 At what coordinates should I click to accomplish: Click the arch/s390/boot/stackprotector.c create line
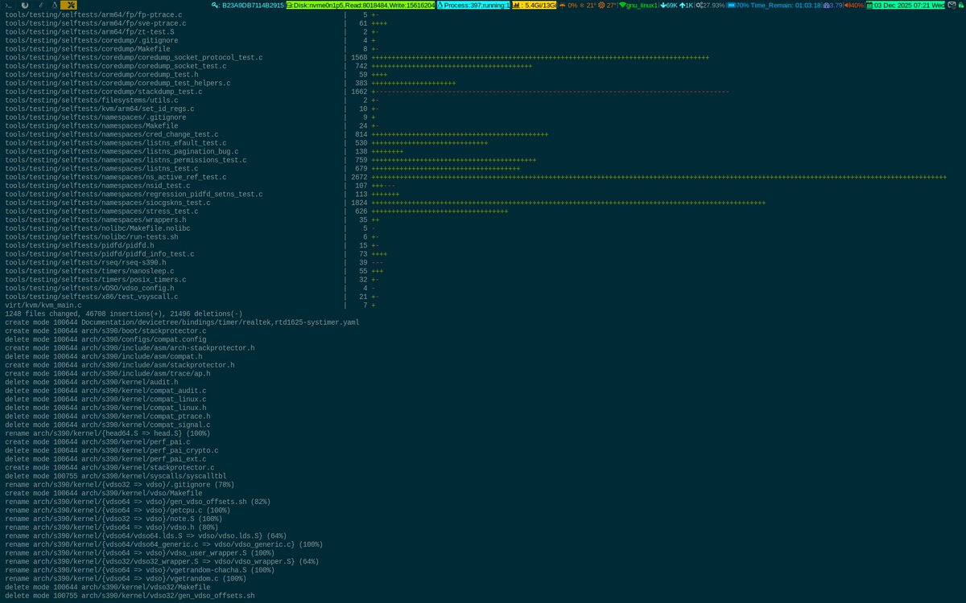(105, 330)
